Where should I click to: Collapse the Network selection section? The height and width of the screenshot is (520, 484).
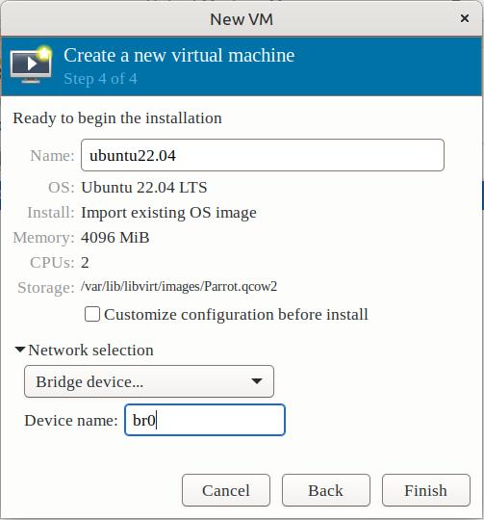pos(20,350)
